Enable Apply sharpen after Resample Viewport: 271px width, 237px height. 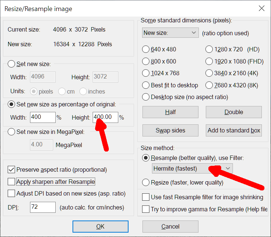tap(11, 182)
